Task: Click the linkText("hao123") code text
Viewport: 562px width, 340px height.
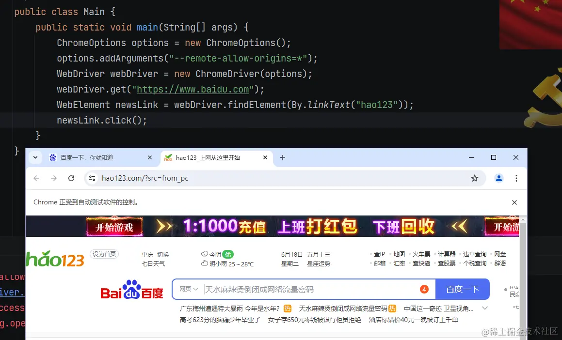Action: pyautogui.click(x=355, y=105)
